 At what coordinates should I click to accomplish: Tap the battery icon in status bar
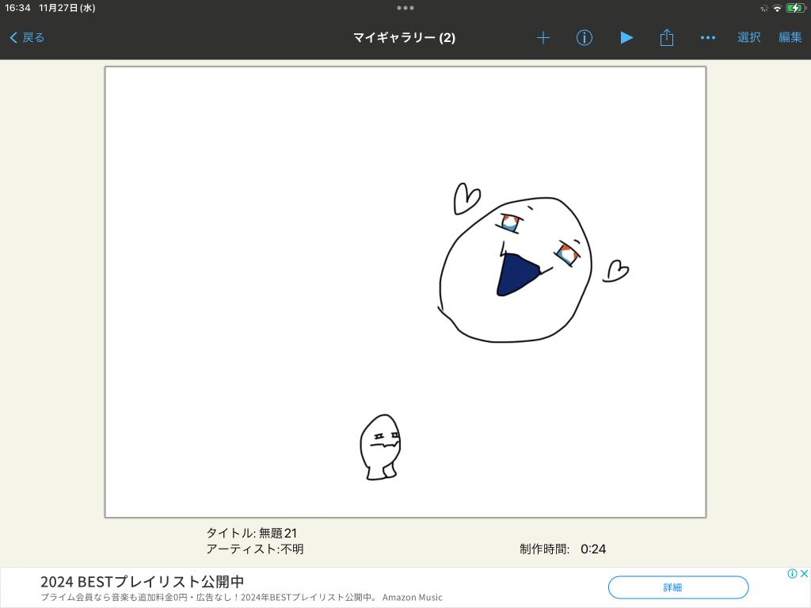coord(795,8)
